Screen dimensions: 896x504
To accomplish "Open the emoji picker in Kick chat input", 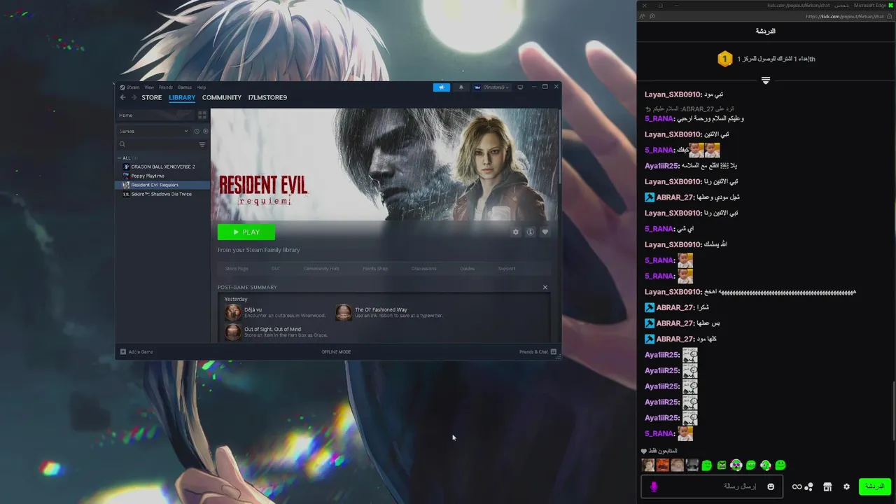I will coord(771,486).
